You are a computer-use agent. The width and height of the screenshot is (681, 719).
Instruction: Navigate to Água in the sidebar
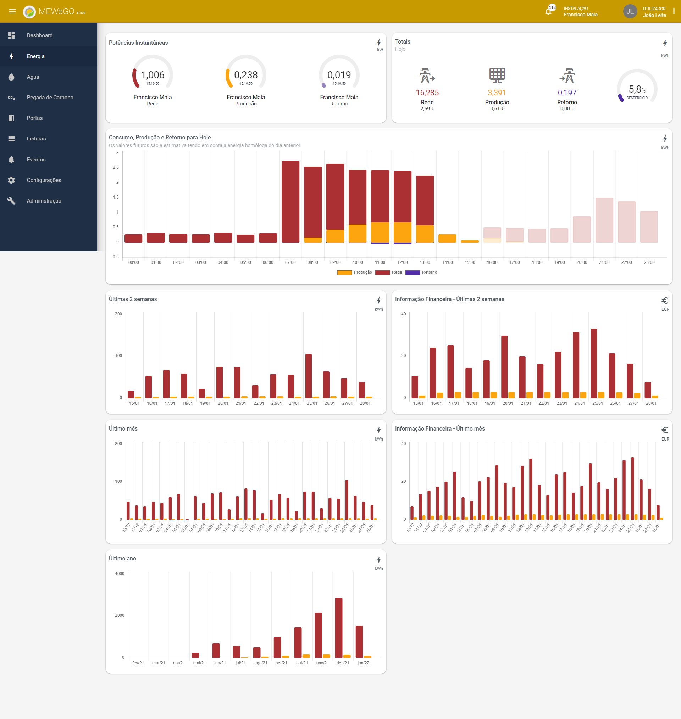coord(49,77)
